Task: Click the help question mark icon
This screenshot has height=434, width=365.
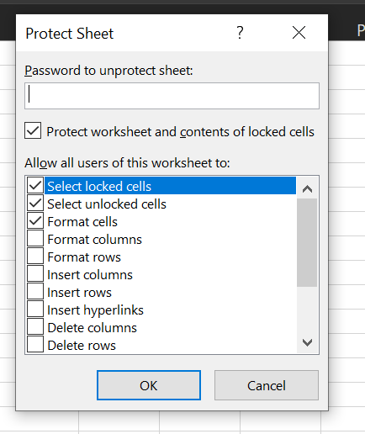Action: point(240,33)
